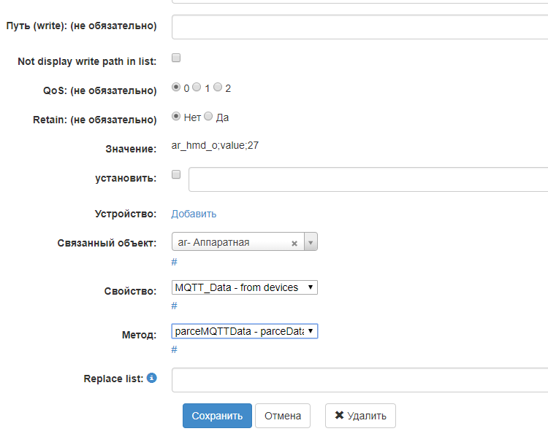Click the Добавить device link

point(194,214)
